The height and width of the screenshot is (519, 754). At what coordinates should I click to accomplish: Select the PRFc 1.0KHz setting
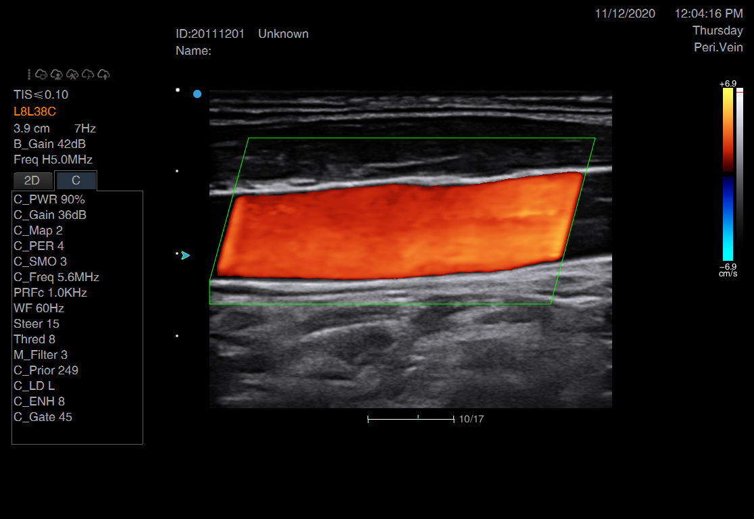[x=50, y=293]
